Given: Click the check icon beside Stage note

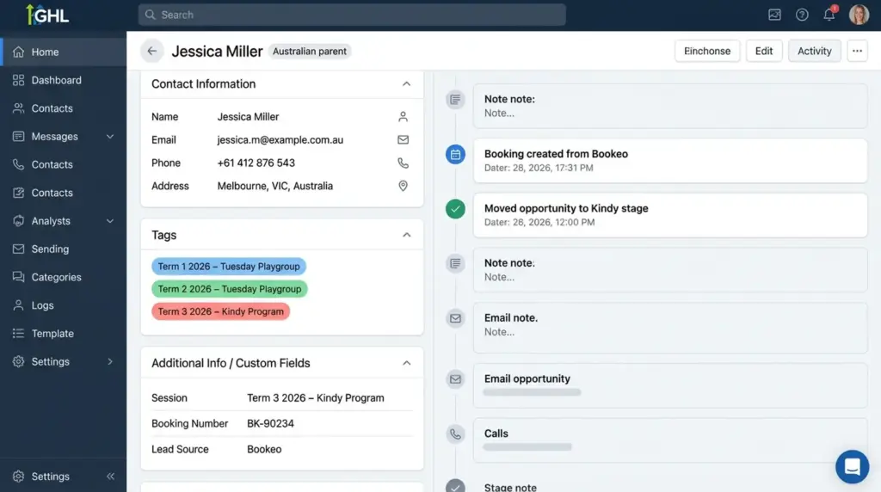Looking at the screenshot, I should click(455, 486).
